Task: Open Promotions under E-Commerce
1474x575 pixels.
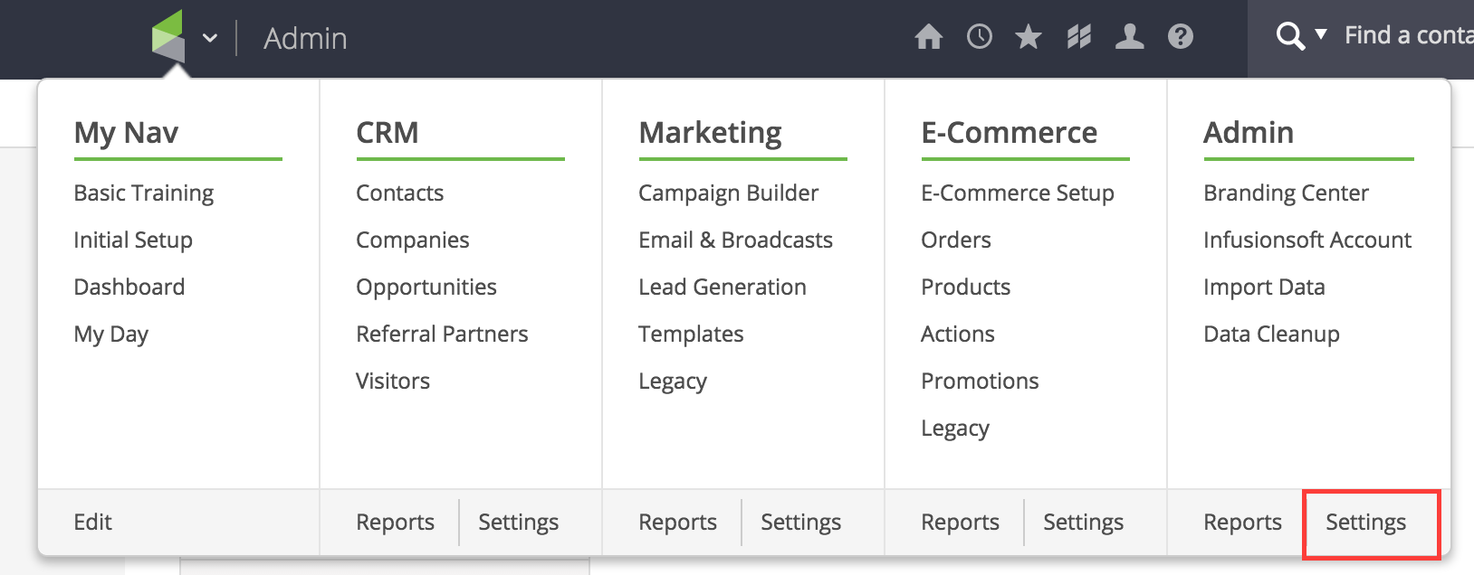Action: pyautogui.click(x=981, y=382)
